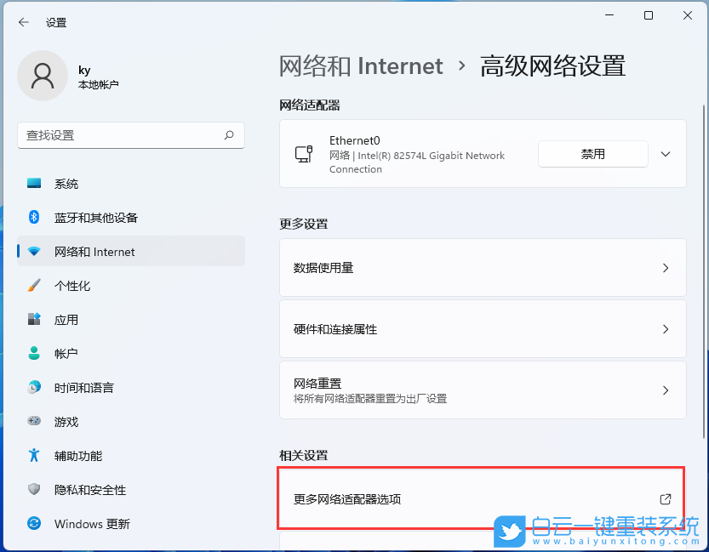Click the ky user avatar
The width and height of the screenshot is (709, 552).
[43, 76]
